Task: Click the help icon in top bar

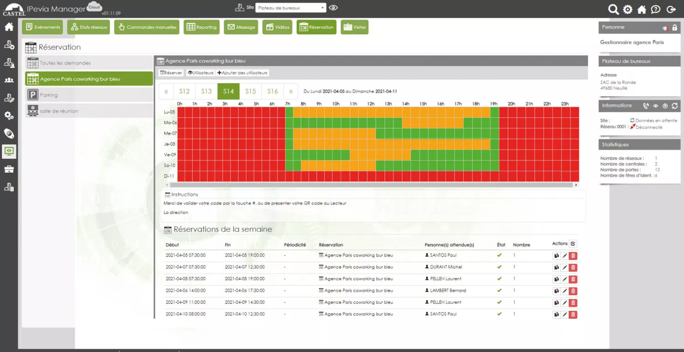Action: click(655, 10)
